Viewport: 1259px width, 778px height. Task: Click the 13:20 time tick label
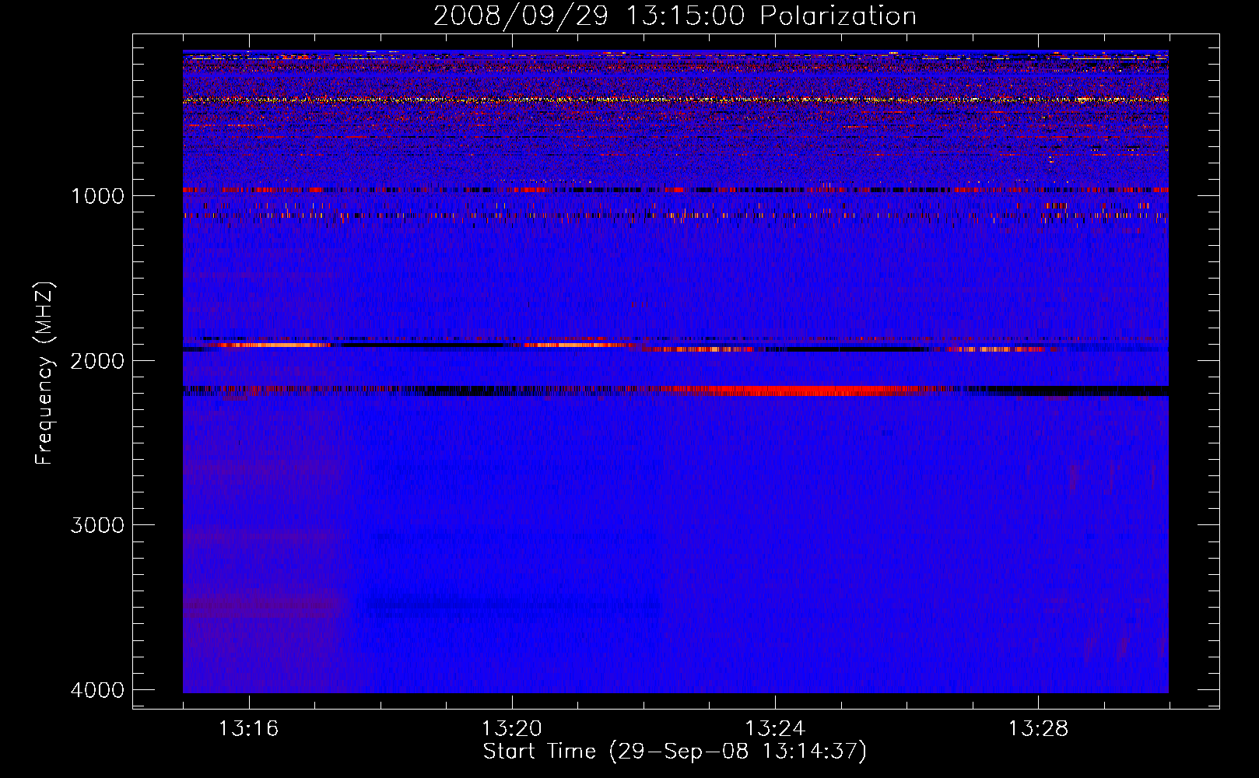click(x=511, y=729)
